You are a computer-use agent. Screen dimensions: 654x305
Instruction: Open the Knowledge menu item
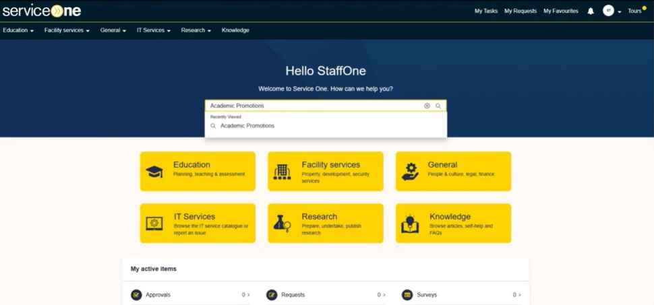[x=235, y=30]
